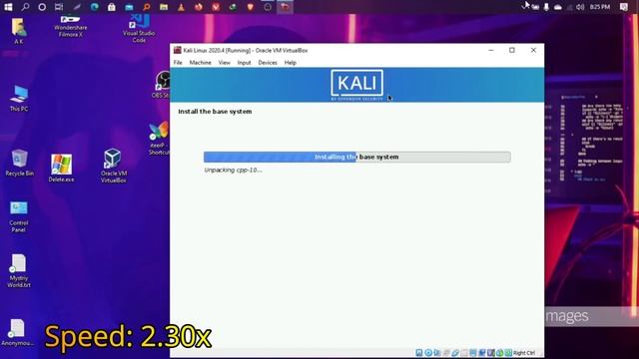Click the VirtualBox hard disk activity indicator

point(419,353)
